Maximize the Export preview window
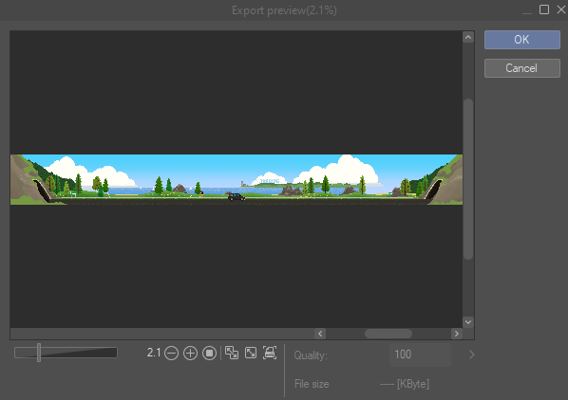Viewport: 568px width, 400px height. point(544,9)
